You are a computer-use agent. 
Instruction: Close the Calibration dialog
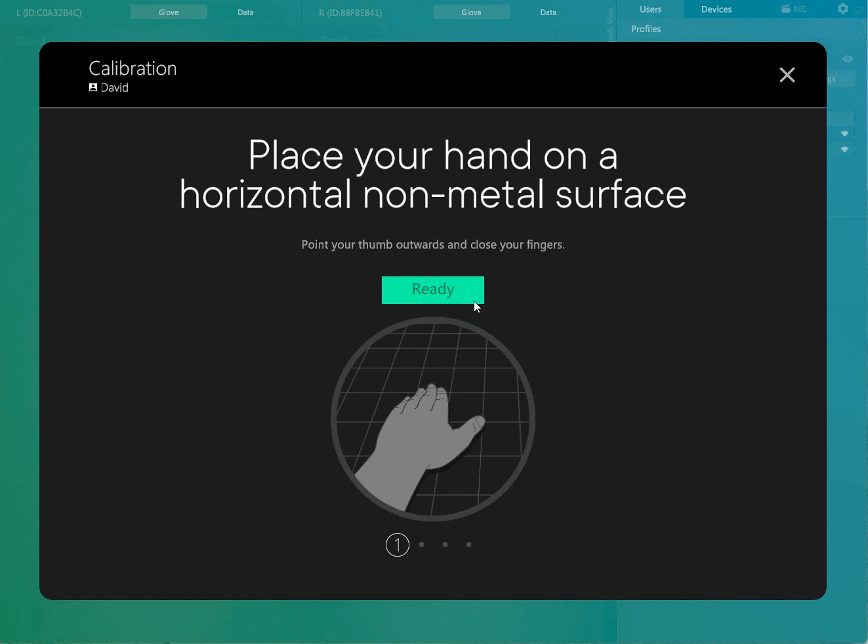787,75
